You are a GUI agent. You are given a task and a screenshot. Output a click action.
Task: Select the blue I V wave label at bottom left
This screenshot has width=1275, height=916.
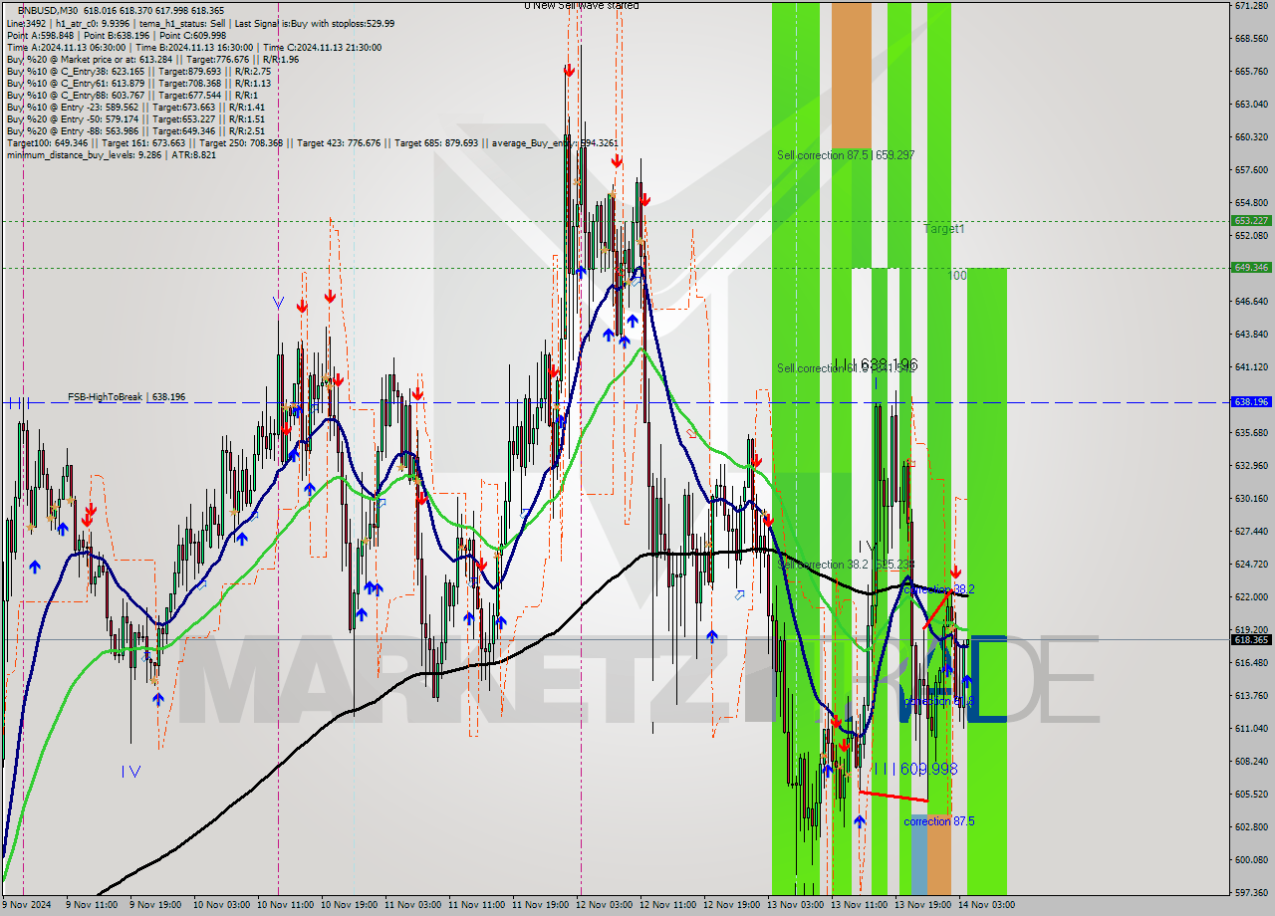131,771
